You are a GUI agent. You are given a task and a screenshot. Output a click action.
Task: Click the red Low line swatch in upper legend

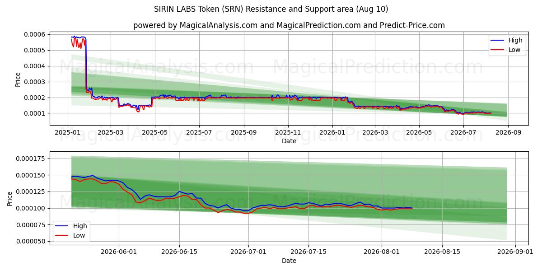click(x=498, y=50)
